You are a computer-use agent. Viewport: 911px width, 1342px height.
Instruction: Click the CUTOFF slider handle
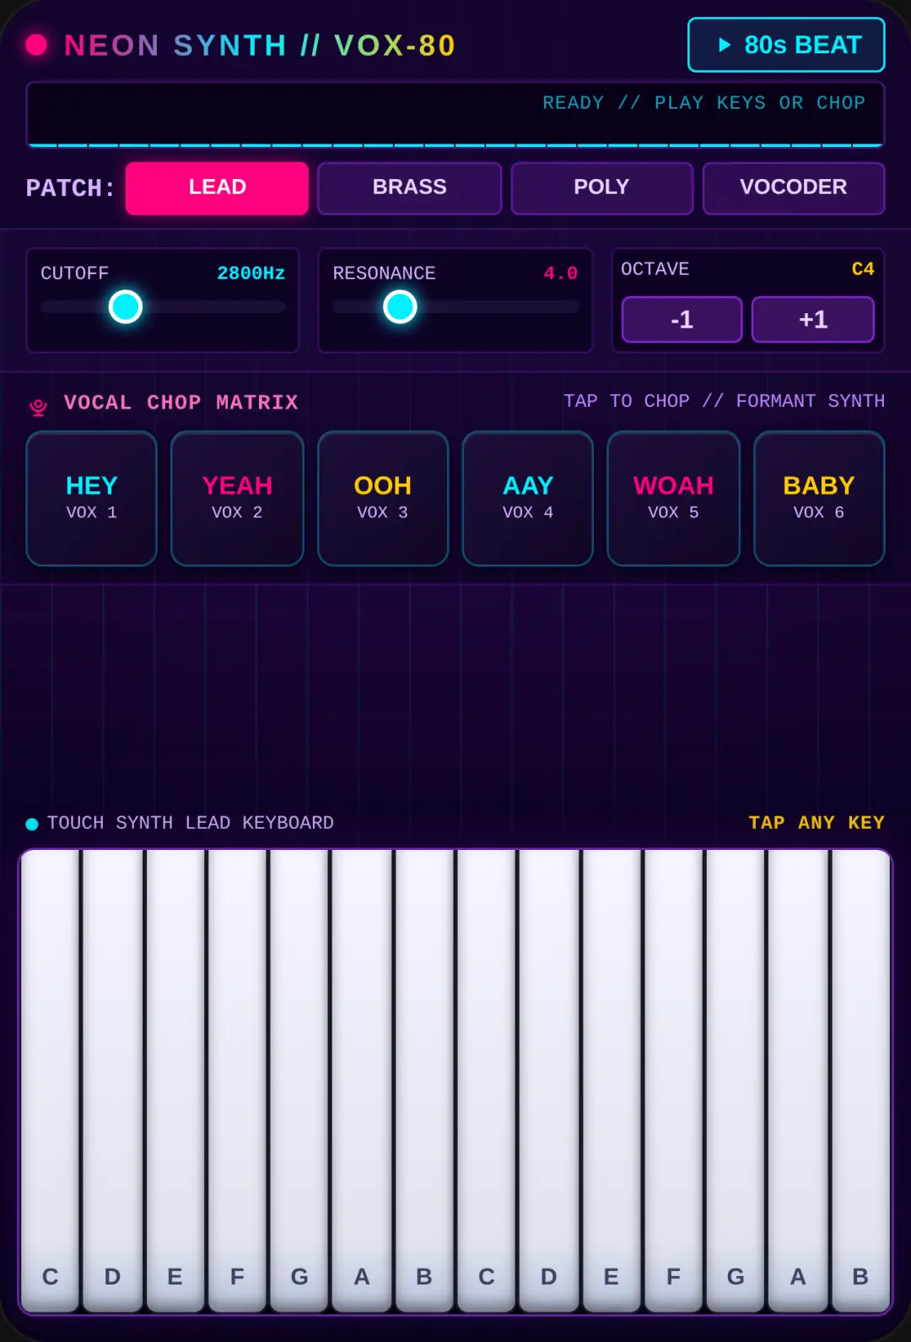point(126,306)
